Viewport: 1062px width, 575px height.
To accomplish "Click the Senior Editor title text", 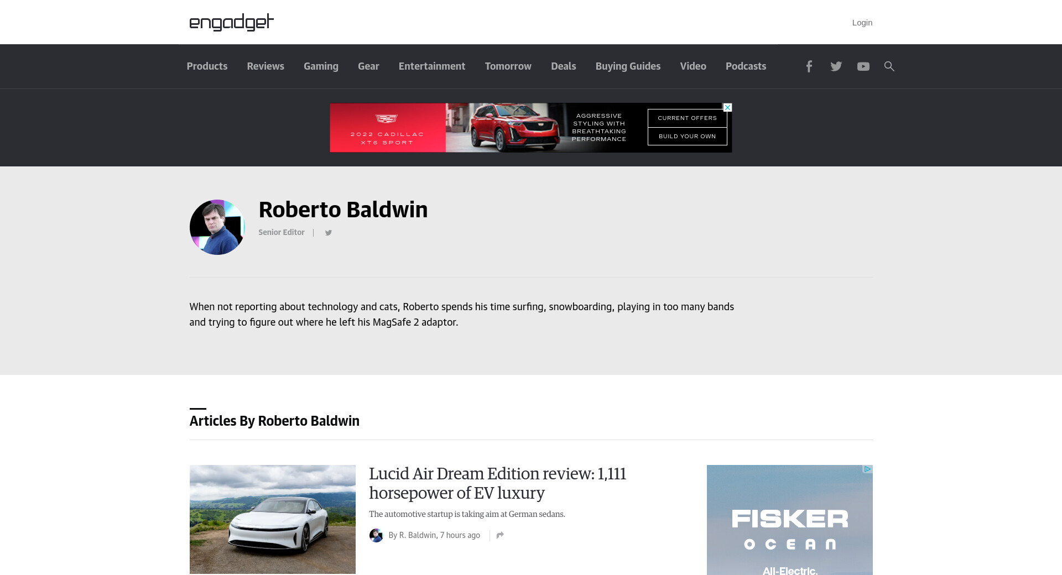I will click(x=282, y=232).
